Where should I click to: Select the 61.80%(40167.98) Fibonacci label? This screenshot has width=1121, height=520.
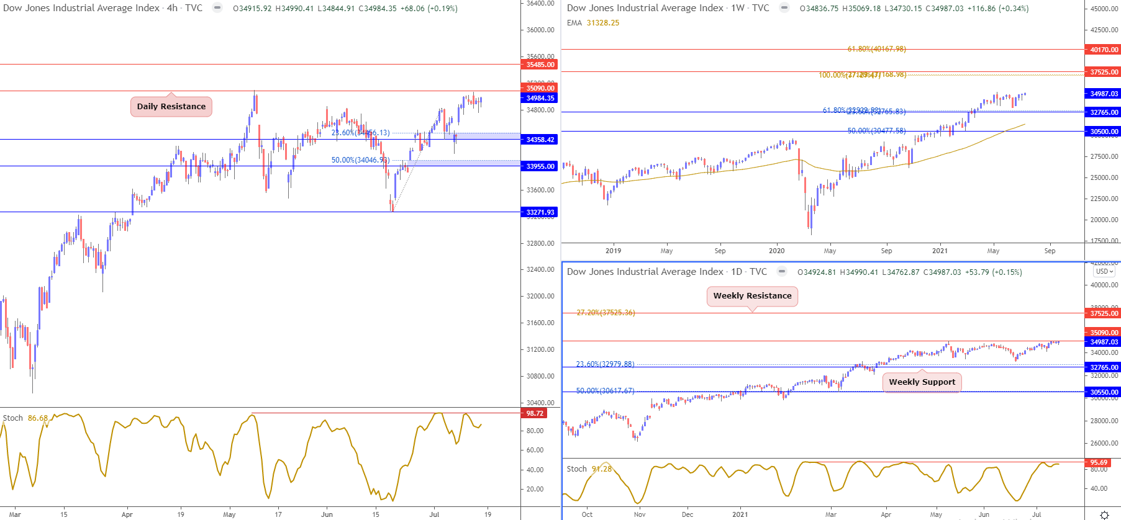pyautogui.click(x=876, y=49)
